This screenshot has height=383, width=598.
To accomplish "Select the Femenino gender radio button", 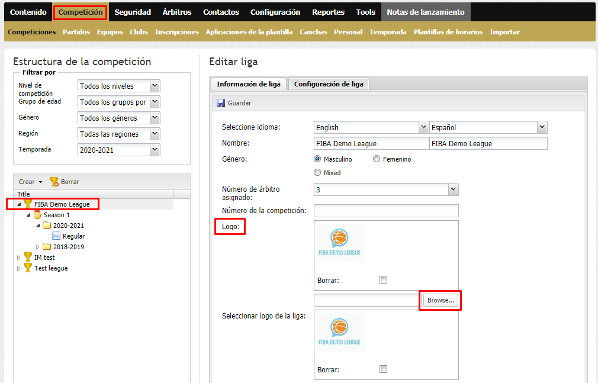I will click(377, 159).
